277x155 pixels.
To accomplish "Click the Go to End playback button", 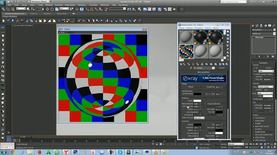I will coord(261,144).
